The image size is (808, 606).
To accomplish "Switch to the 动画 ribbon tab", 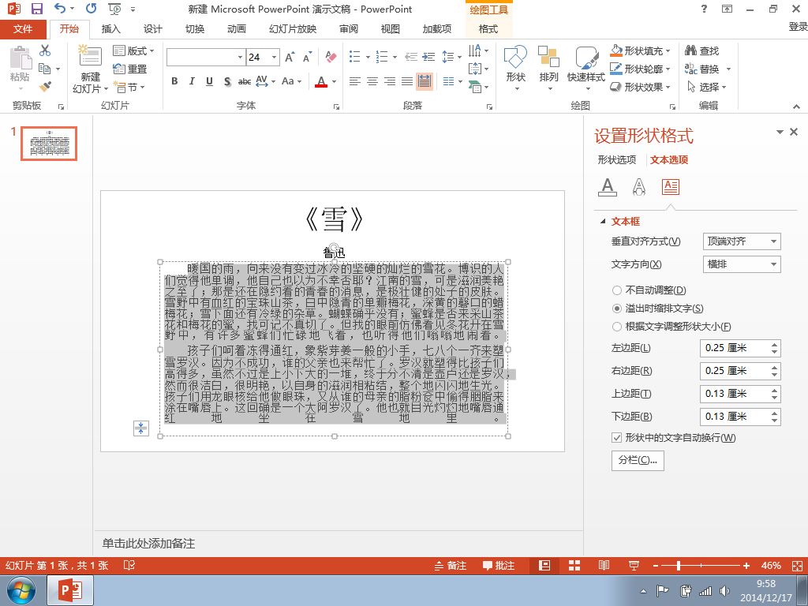I will (x=237, y=29).
